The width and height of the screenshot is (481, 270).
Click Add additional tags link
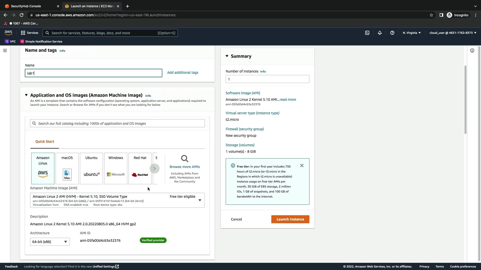coord(183,72)
